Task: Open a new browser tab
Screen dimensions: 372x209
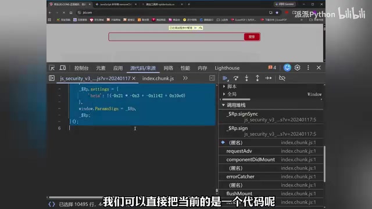Action: click(189, 4)
